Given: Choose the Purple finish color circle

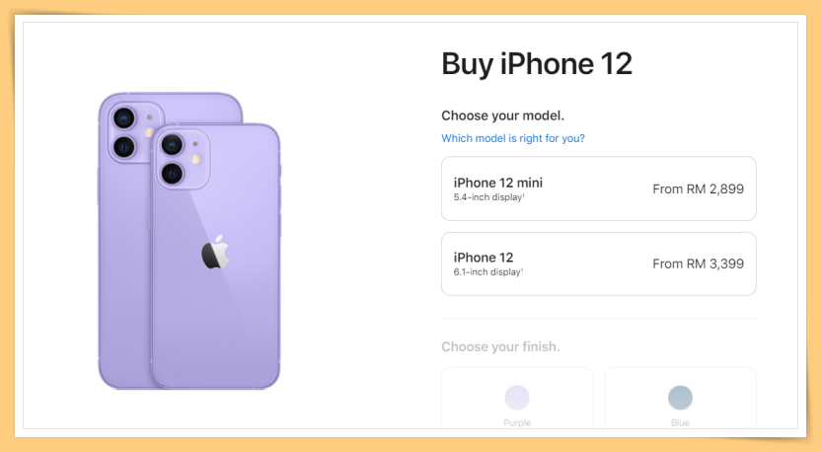Looking at the screenshot, I should 517,398.
